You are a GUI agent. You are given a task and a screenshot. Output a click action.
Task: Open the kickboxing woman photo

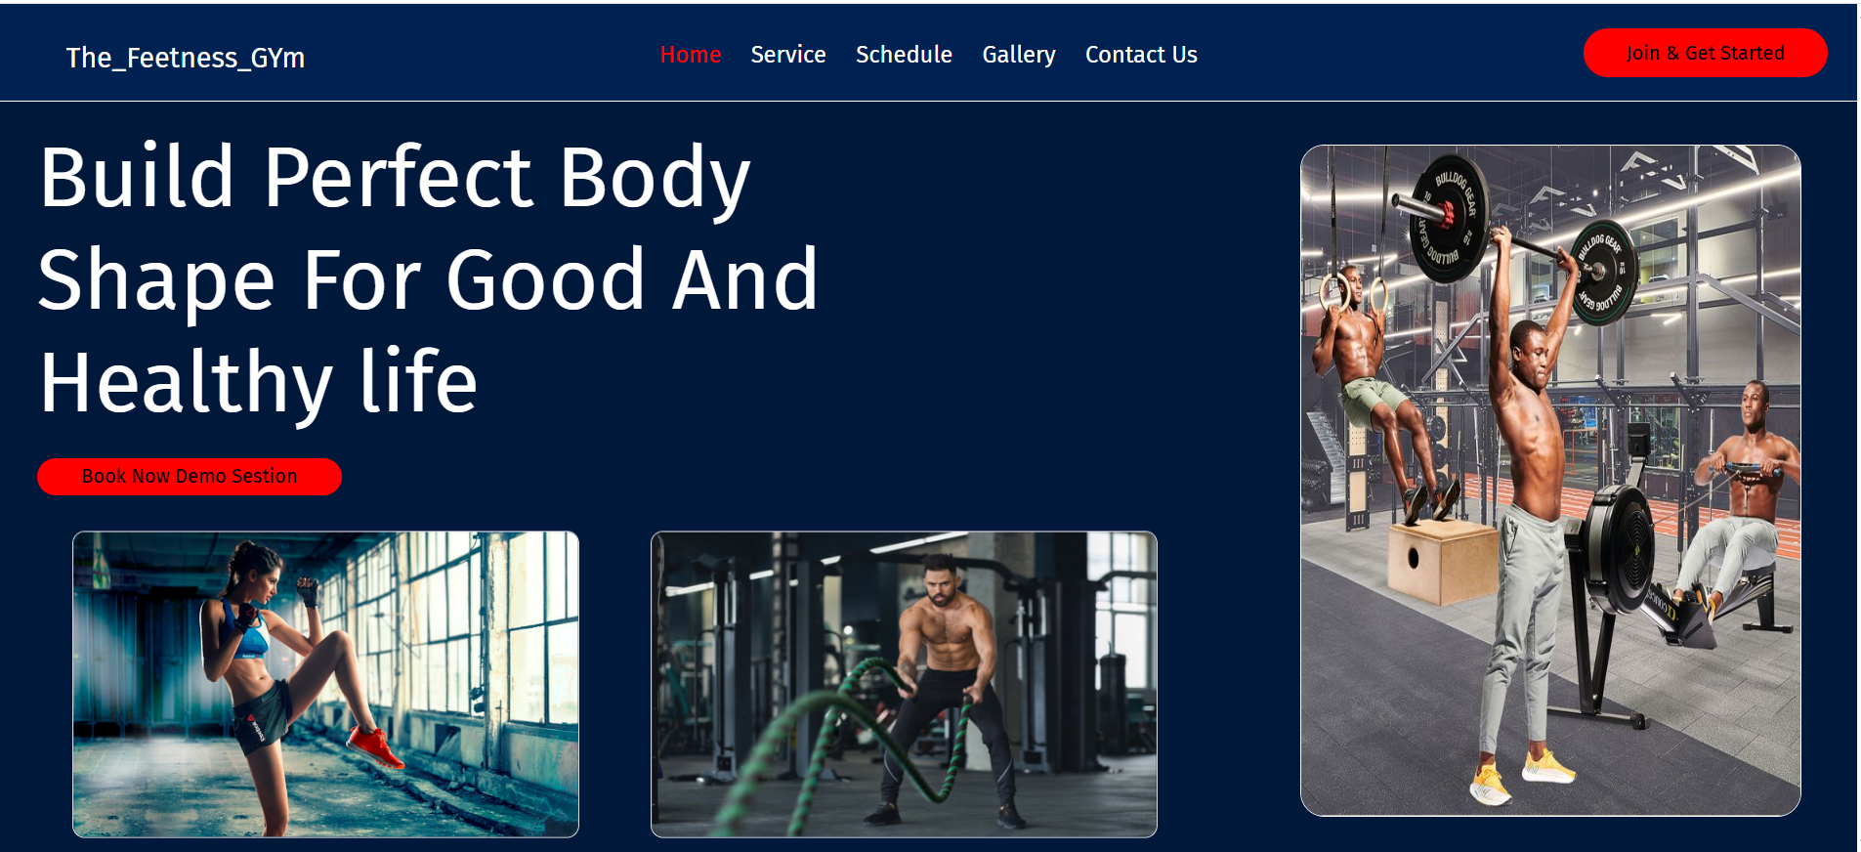(x=325, y=684)
